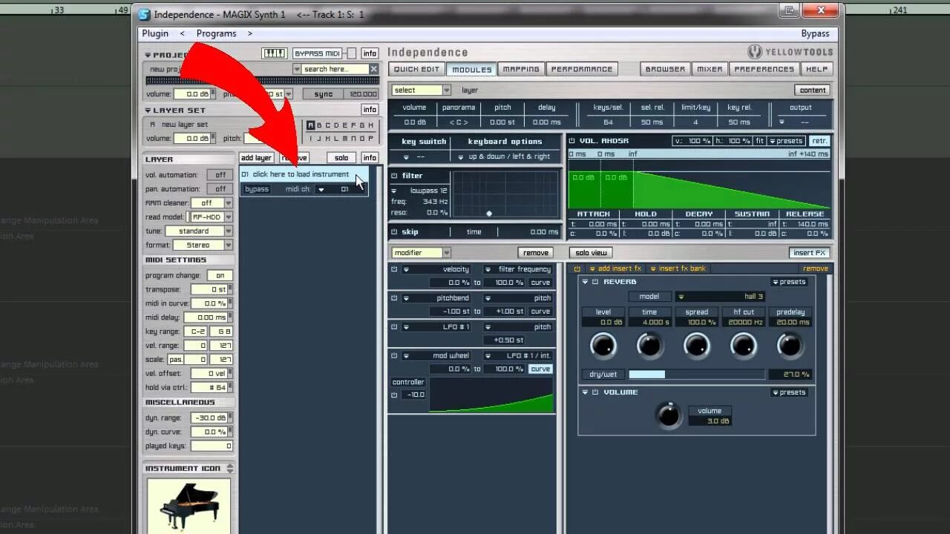Select layer set letter B

319,125
